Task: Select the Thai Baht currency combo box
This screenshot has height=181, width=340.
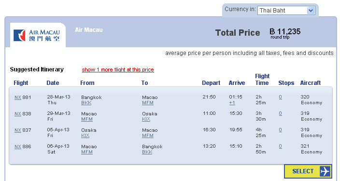Action: pos(286,11)
